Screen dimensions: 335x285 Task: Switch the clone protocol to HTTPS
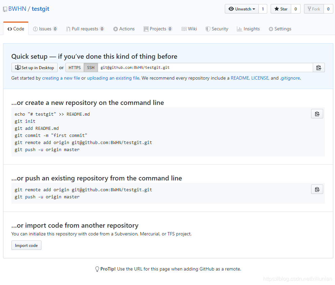click(x=74, y=67)
